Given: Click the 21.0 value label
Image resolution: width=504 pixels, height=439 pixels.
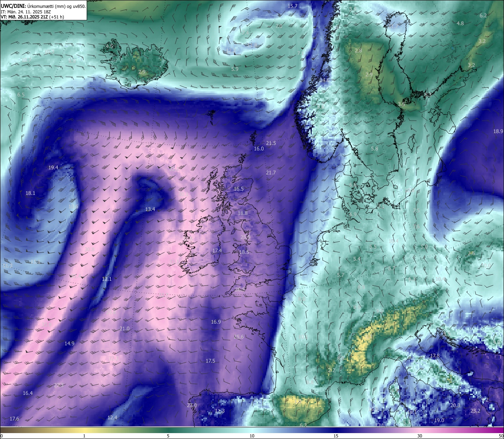Looking at the screenshot, I should (124, 328).
